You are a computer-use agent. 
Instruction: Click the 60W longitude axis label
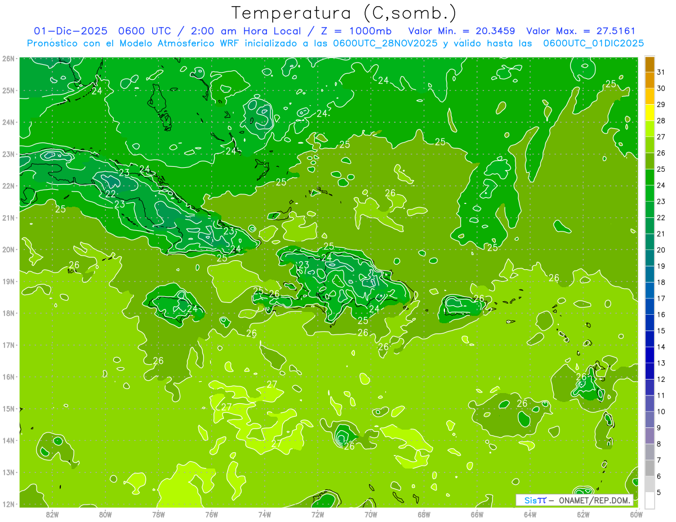637,514
